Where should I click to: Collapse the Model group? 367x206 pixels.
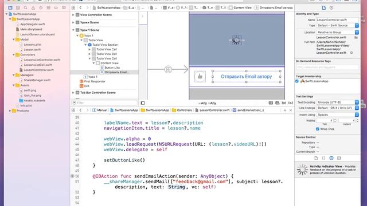(14, 39)
